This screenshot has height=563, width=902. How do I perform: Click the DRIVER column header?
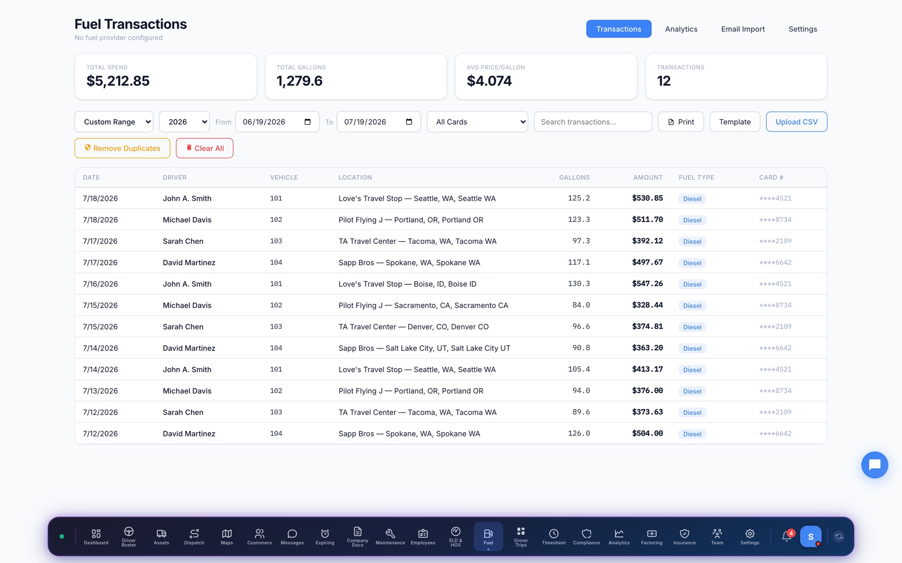click(x=175, y=177)
